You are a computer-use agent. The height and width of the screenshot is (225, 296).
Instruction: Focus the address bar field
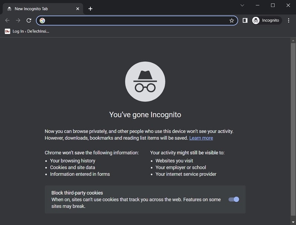pos(137,21)
